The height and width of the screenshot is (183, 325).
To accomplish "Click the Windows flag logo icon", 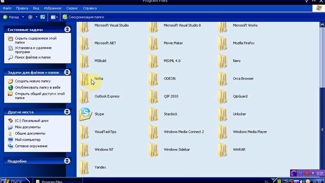I will (x=319, y=8).
